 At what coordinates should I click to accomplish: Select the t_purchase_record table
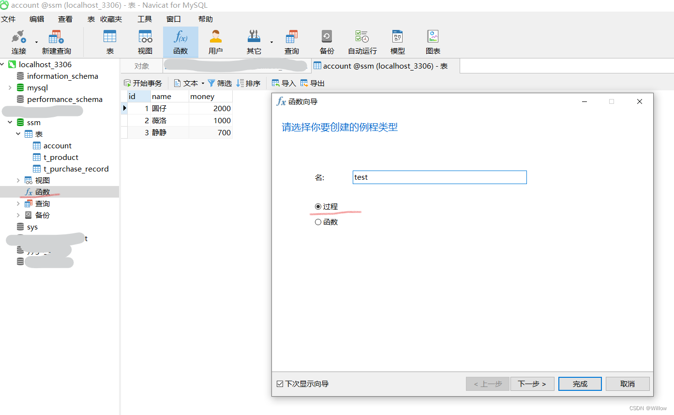pos(76,169)
